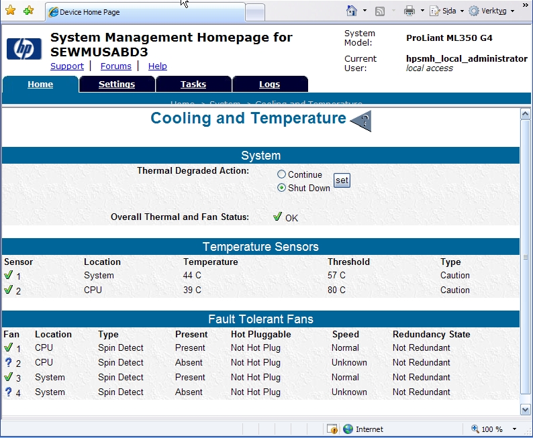Click the scrollbar down arrow
The height and width of the screenshot is (438, 533).
click(x=525, y=409)
